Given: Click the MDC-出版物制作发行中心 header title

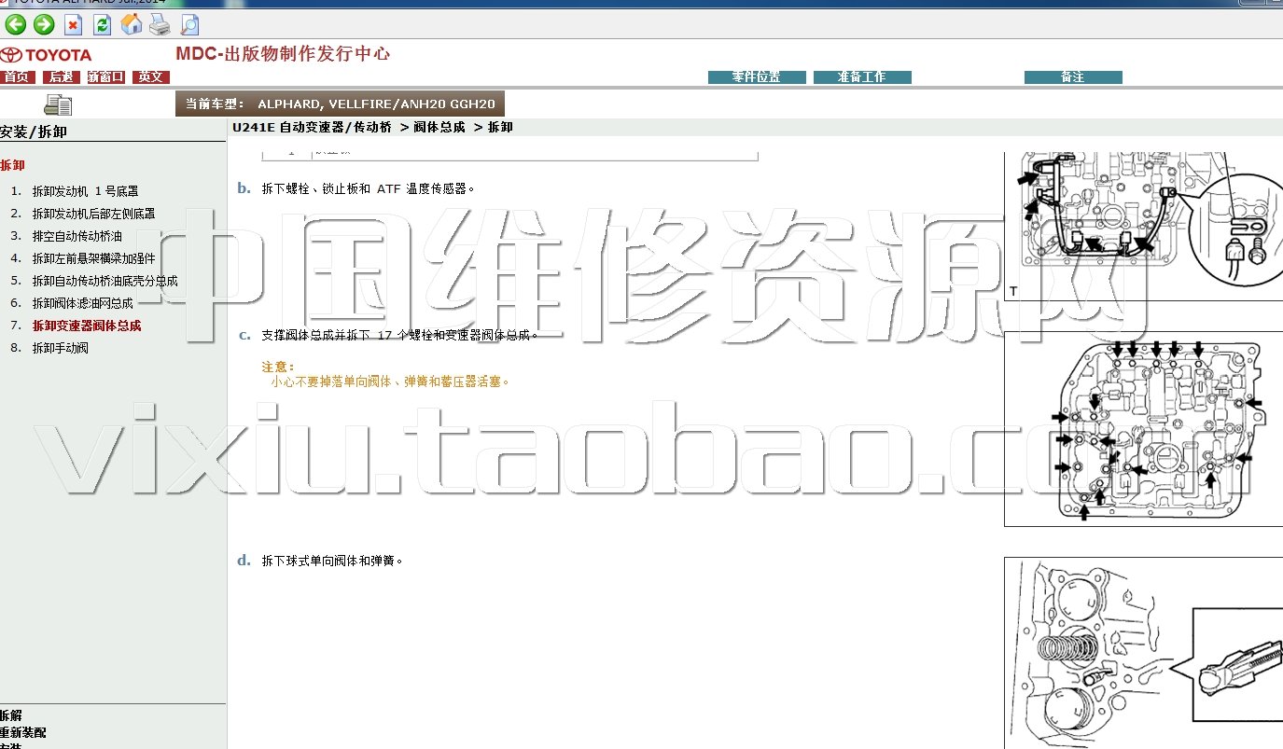Looking at the screenshot, I should tap(283, 53).
